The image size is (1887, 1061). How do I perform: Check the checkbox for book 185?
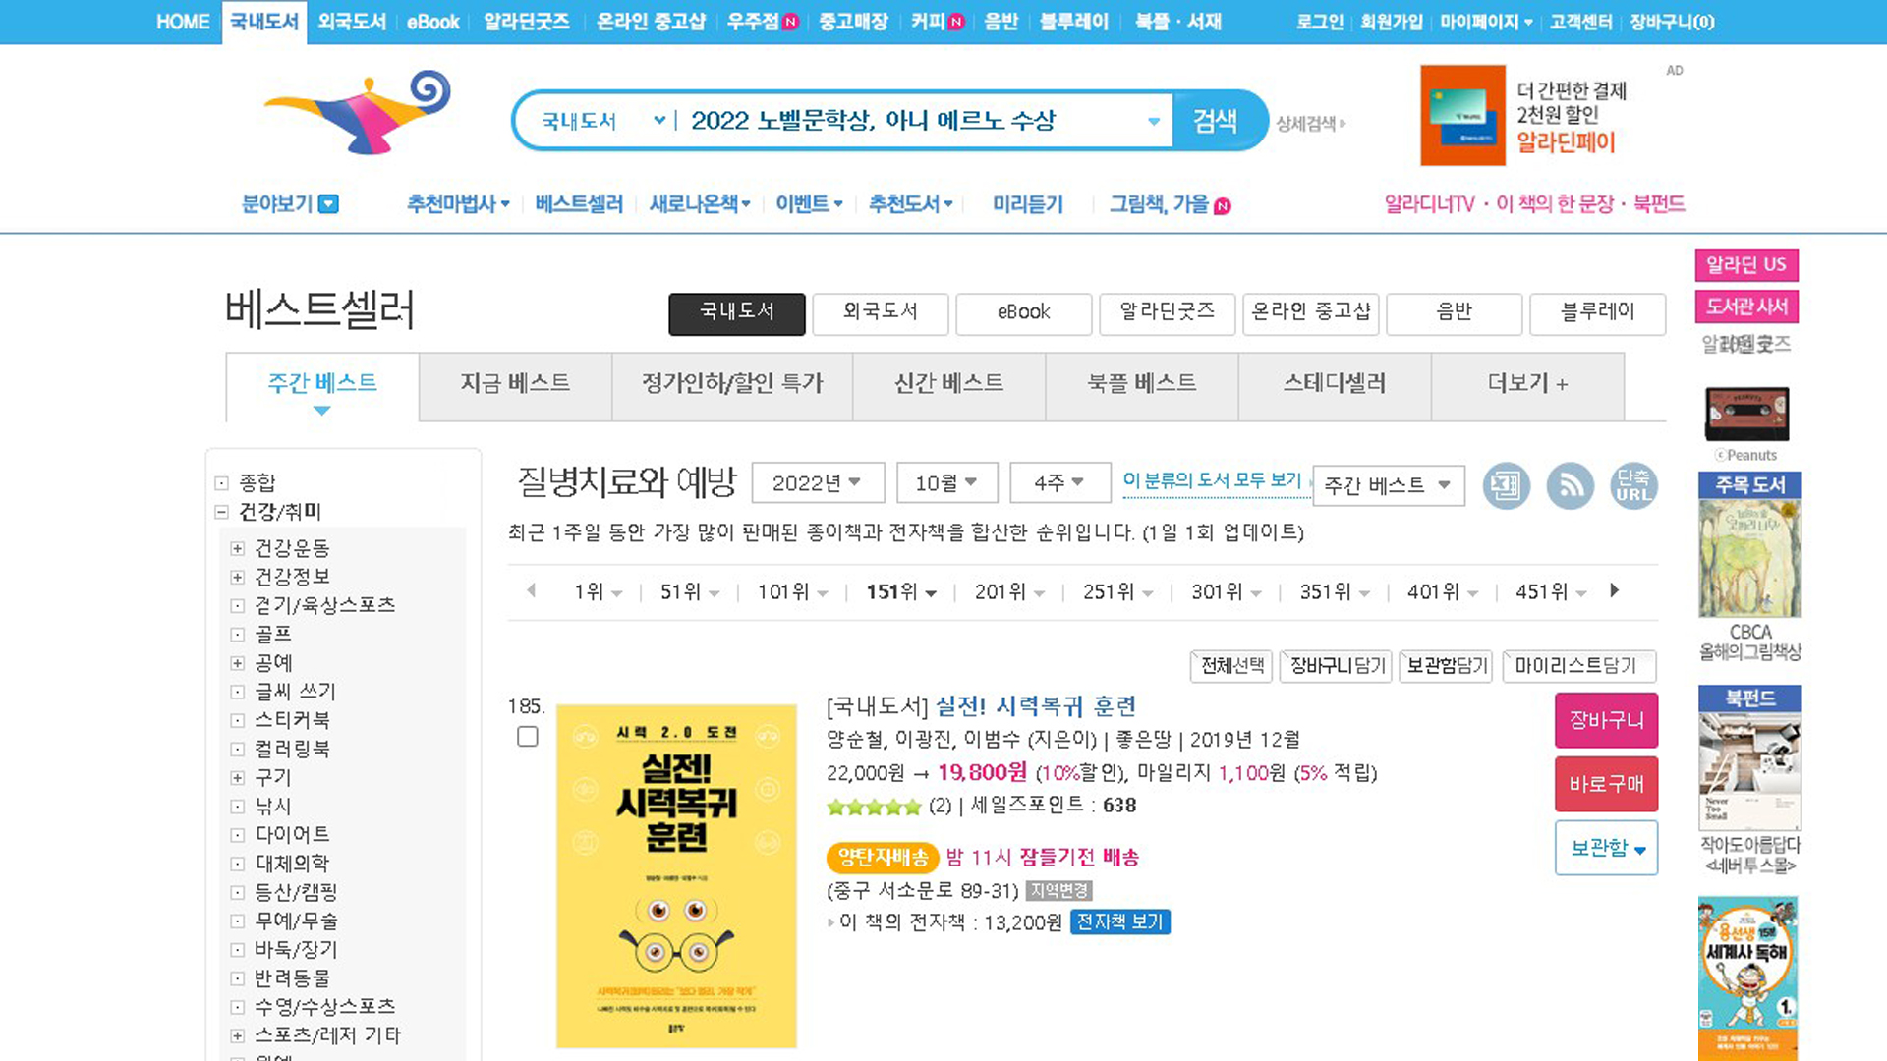(528, 737)
